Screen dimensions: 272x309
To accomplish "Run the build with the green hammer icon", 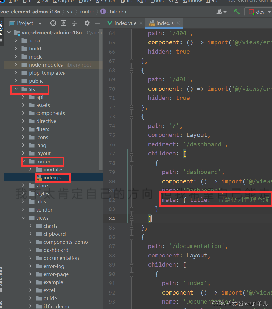I will pyautogui.click(x=237, y=12).
